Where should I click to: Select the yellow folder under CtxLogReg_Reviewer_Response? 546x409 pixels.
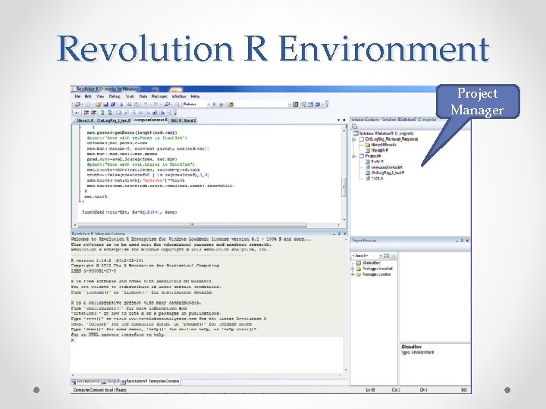pos(367,145)
